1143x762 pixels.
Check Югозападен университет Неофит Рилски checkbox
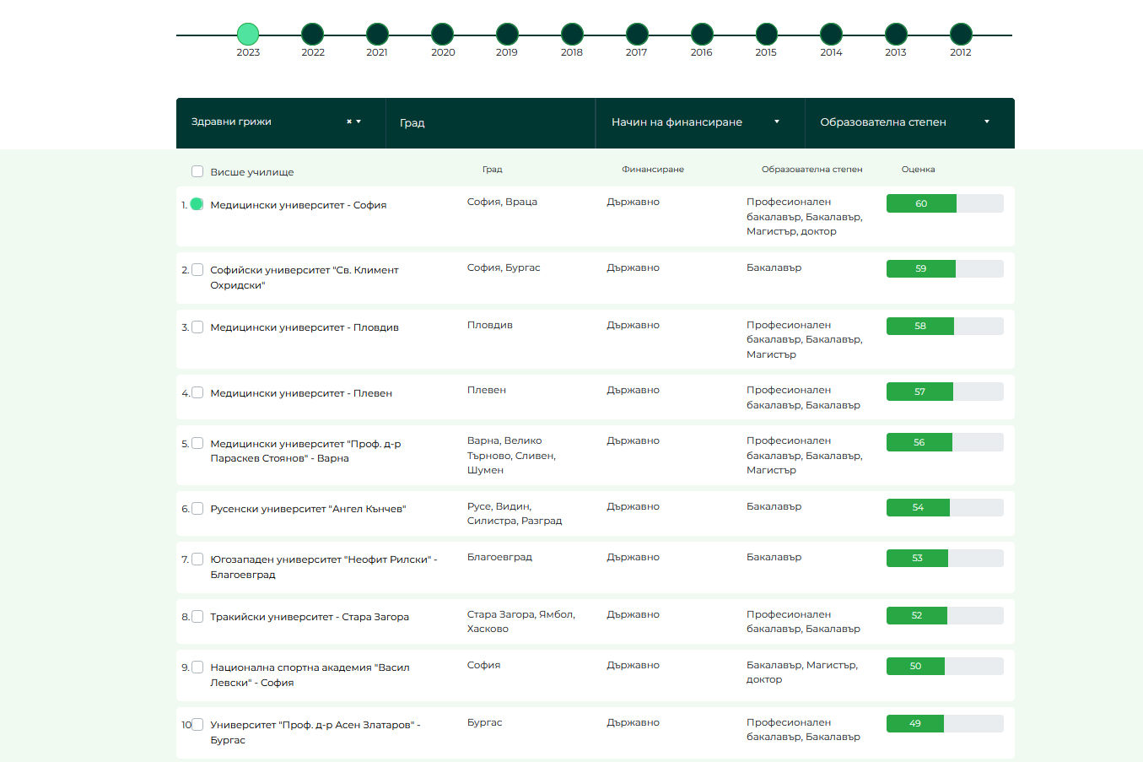click(x=197, y=559)
